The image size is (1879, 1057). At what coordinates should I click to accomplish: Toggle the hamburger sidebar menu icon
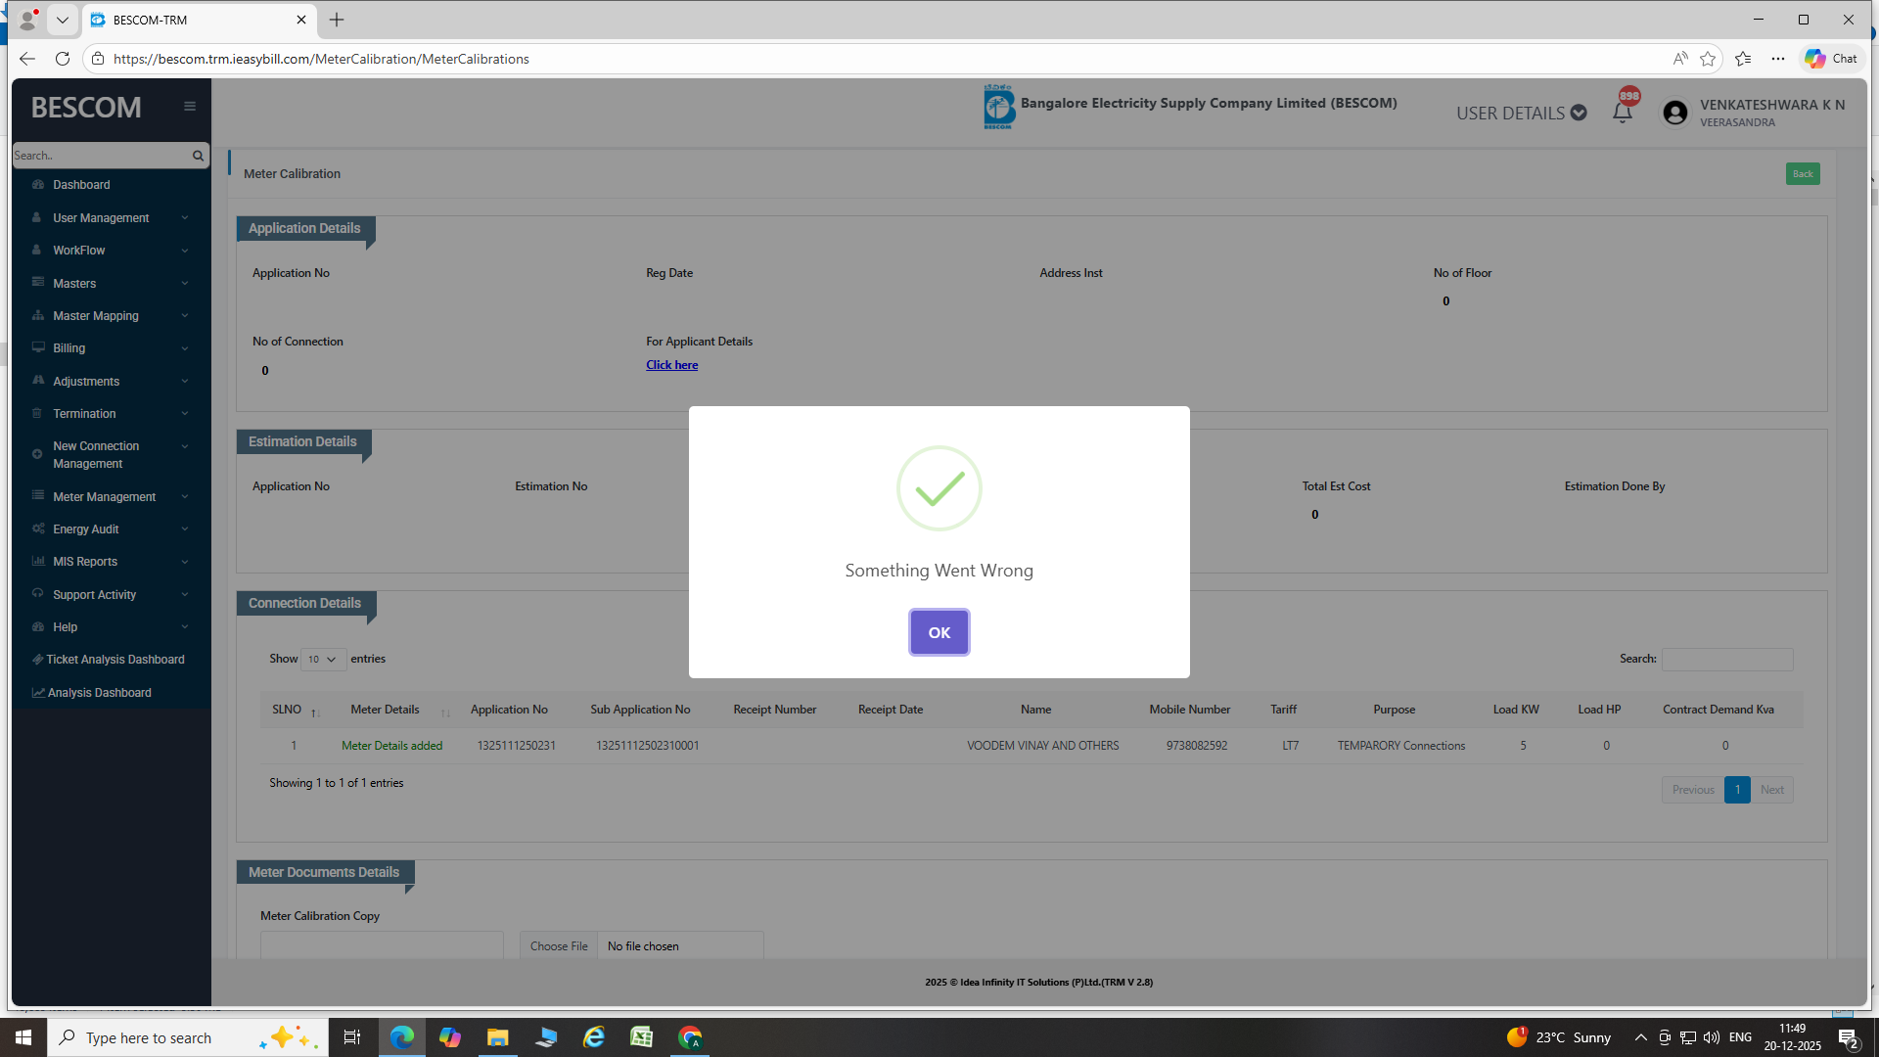click(190, 107)
